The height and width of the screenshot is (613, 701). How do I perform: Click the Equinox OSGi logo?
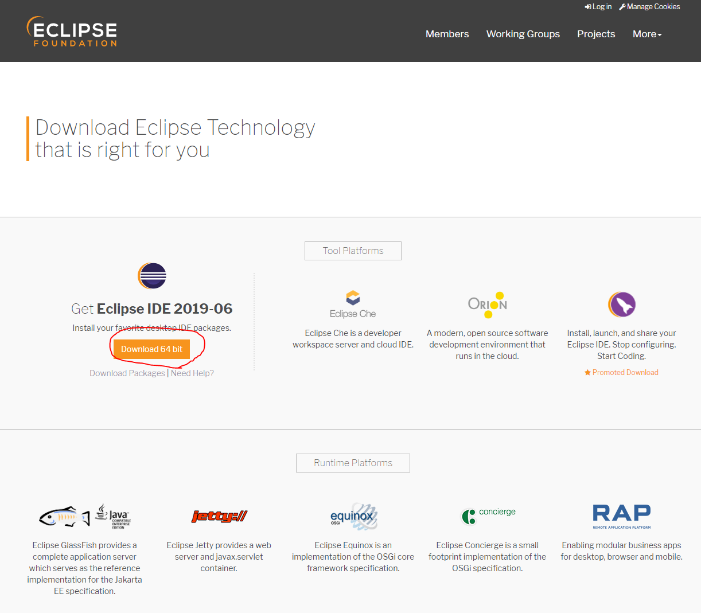click(353, 517)
